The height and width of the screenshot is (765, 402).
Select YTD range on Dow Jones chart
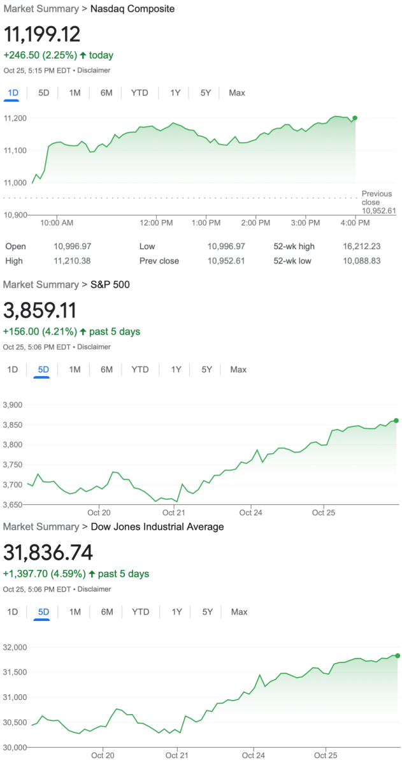coord(140,612)
